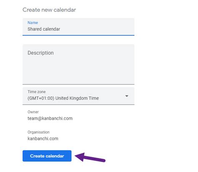Screen dimensions: 198x172
Task: Click the Owner label
Action: [x=33, y=112]
